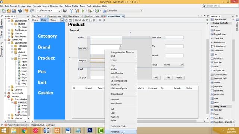239x134 pixels.
Task: Click the designer horizontal scrollbar
Action: [x=115, y=121]
